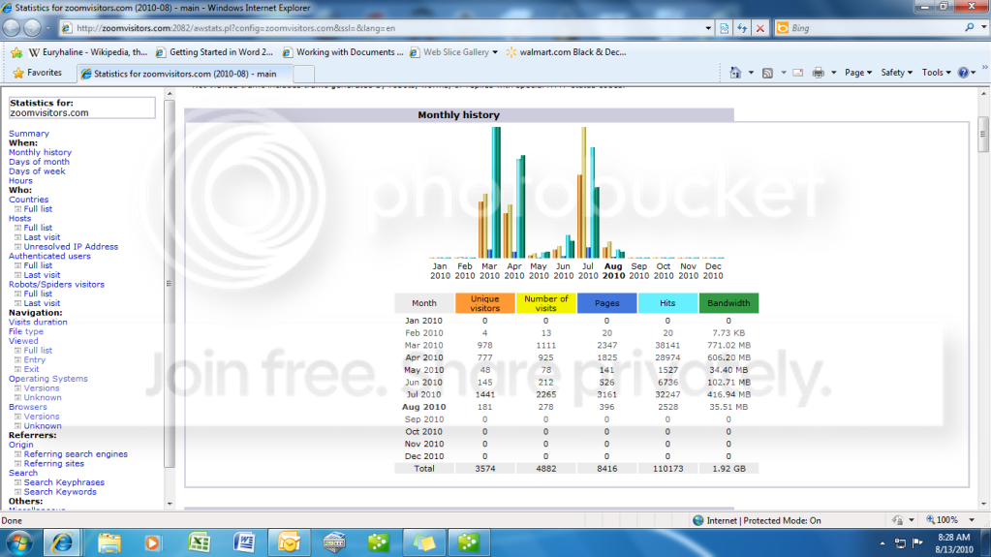Open the Home button dropdown arrow
The image size is (991, 557).
pyautogui.click(x=751, y=73)
